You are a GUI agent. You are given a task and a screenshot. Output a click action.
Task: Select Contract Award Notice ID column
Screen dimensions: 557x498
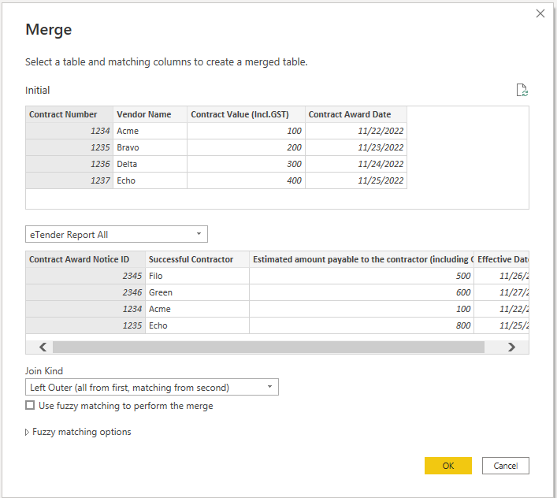tap(85, 259)
